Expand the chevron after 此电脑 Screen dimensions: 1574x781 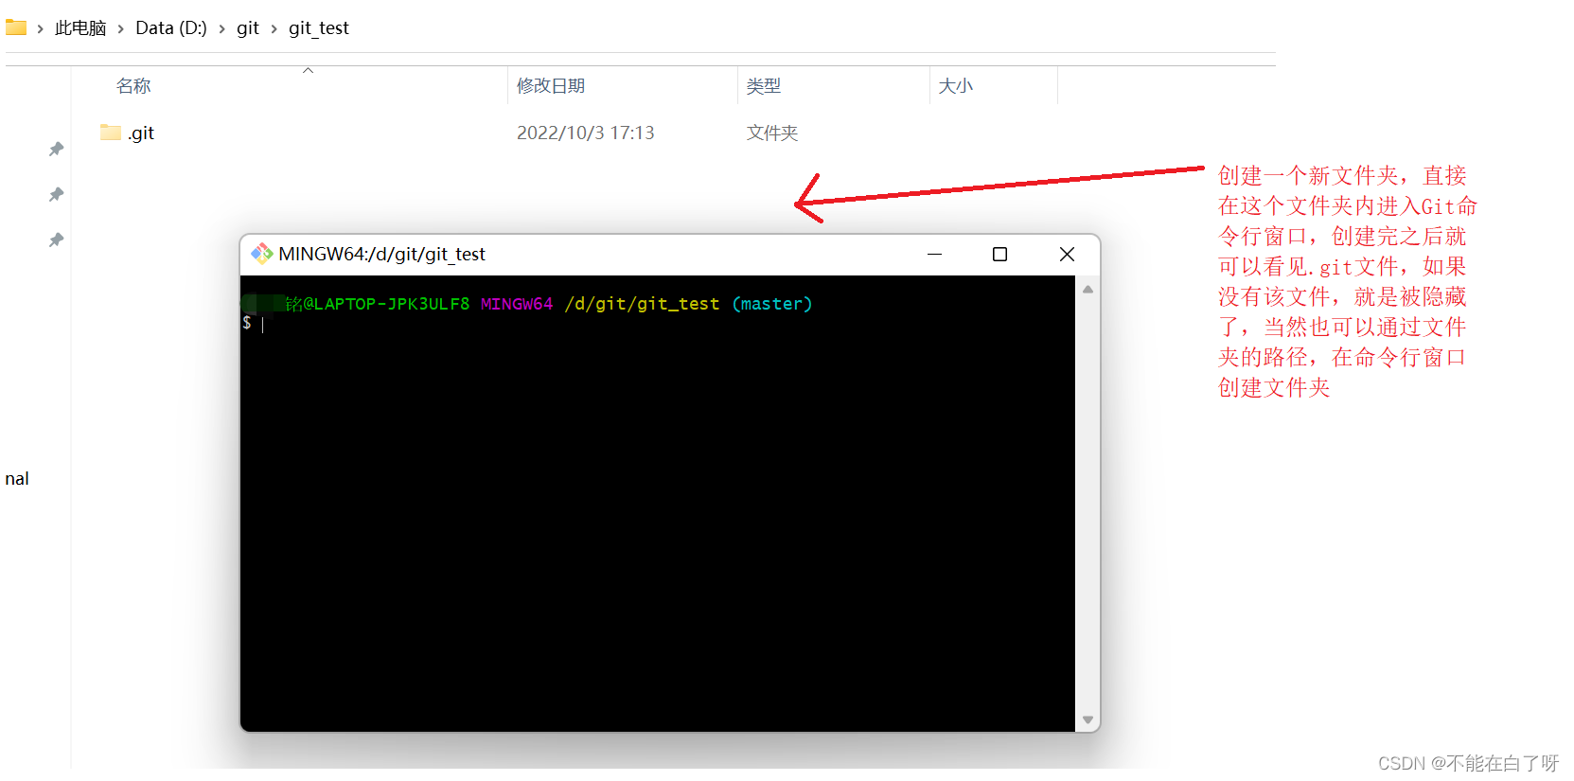121,29
